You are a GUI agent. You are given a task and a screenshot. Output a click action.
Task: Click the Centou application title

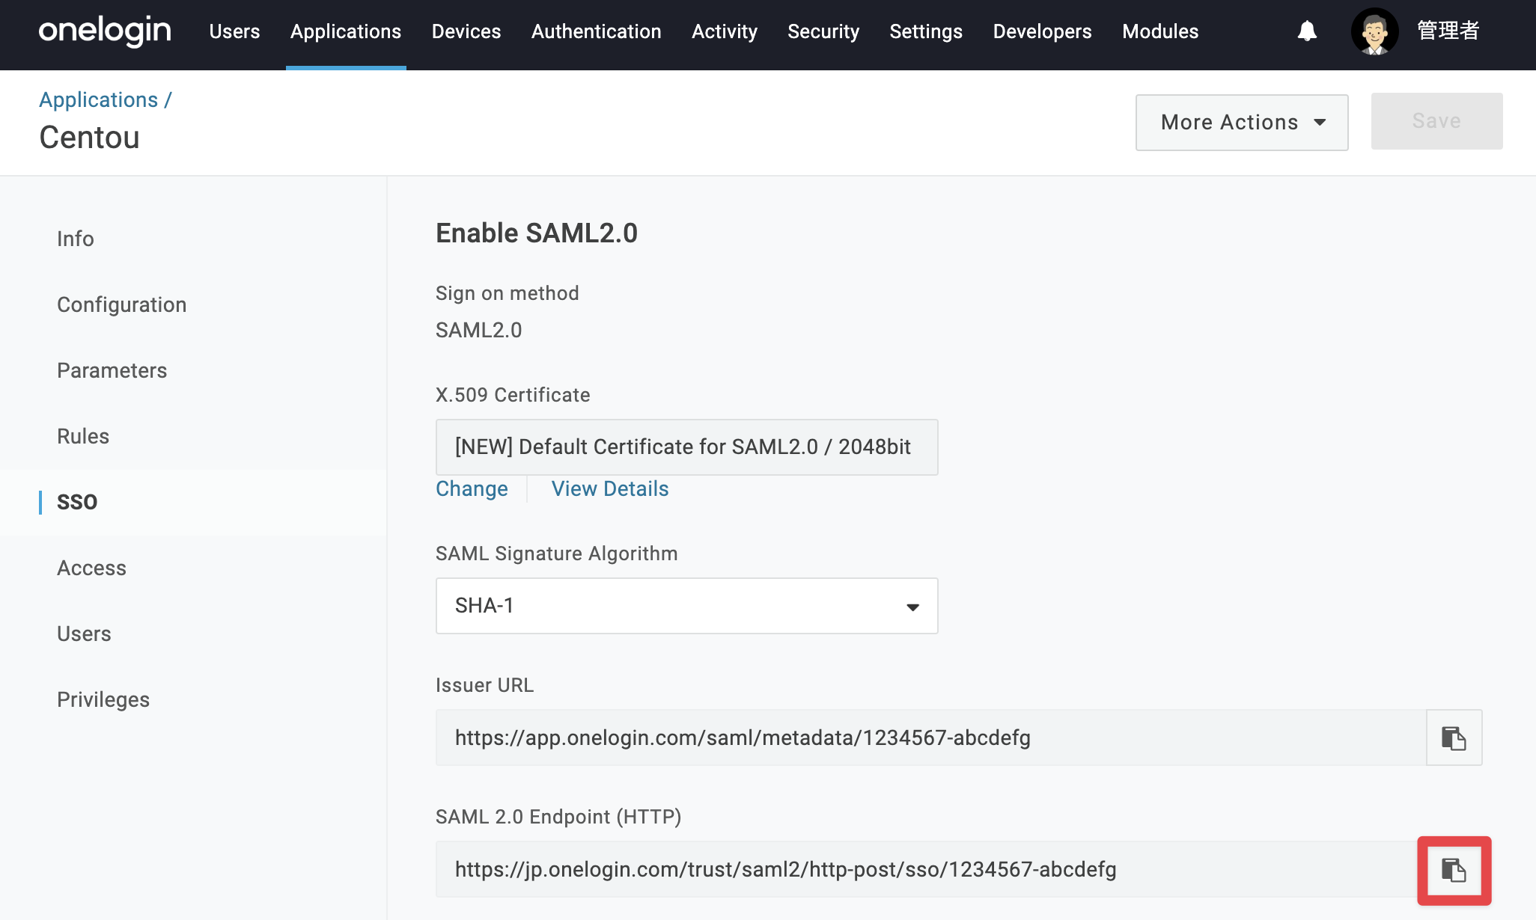click(x=89, y=138)
